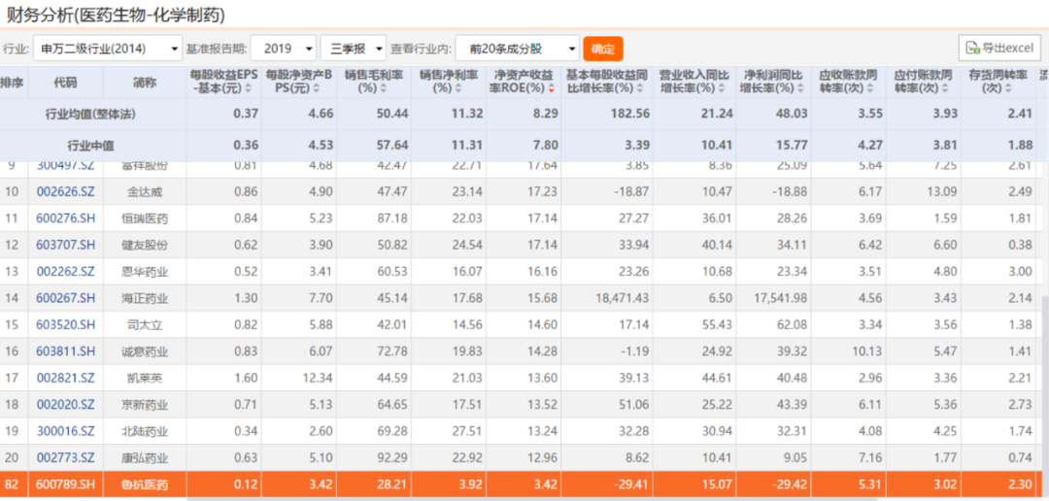Open the 三季报 report period dropdown
The image size is (1049, 501).
[x=354, y=49]
